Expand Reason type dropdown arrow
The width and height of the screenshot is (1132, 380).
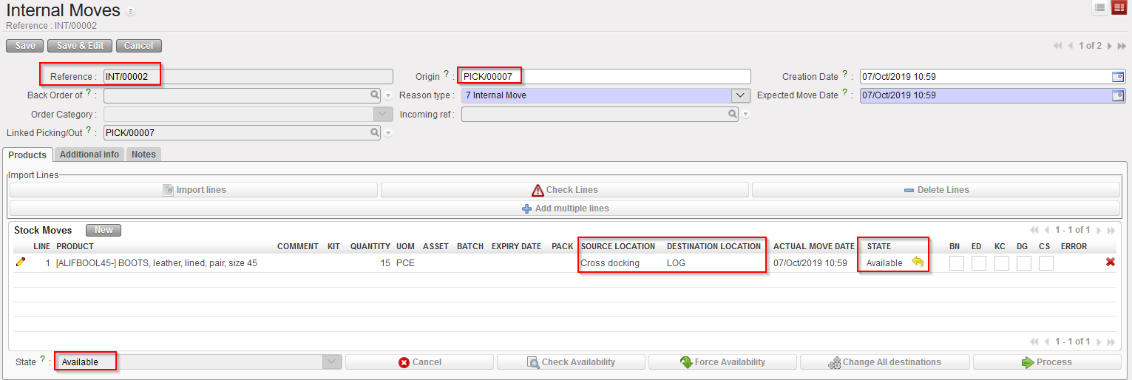(x=741, y=95)
